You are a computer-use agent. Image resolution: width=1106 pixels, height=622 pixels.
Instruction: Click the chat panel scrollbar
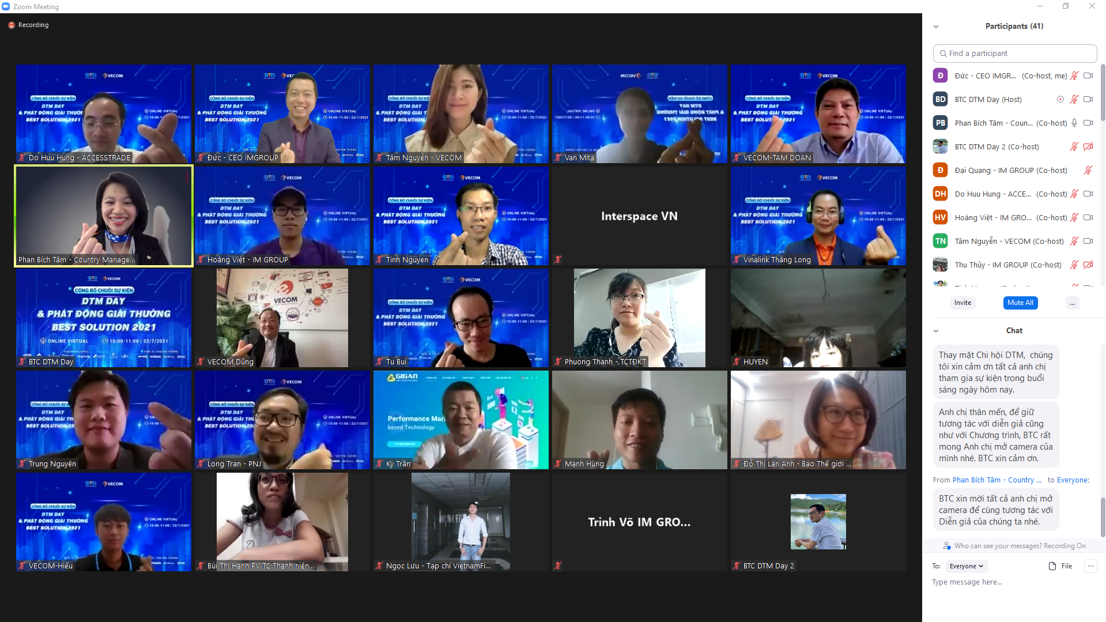tap(1103, 517)
